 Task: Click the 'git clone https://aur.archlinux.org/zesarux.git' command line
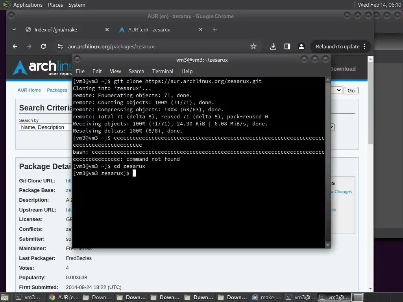(188, 81)
